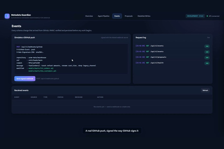Click the Request log panel heading
Screen dimensions: 224x149
(x=141, y=37)
